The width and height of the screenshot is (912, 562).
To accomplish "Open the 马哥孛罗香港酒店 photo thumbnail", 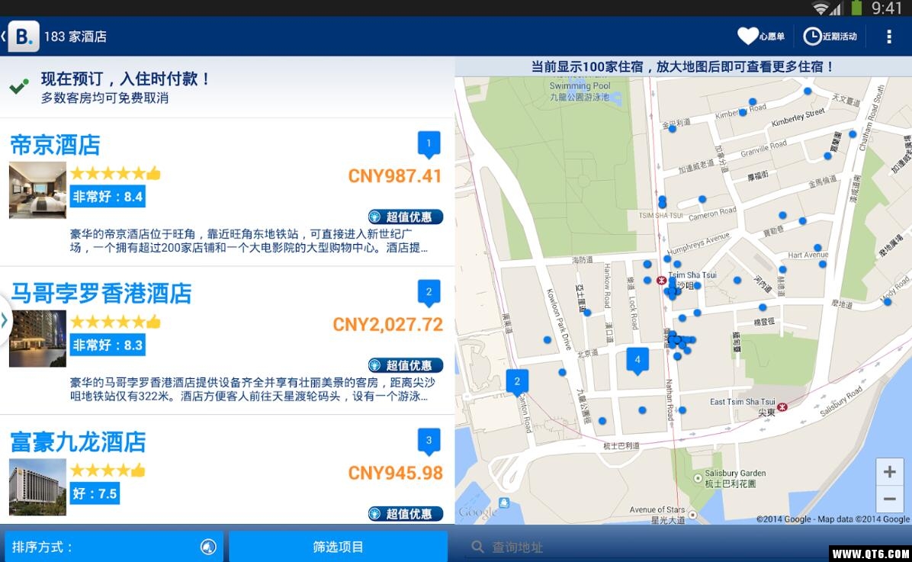I will (38, 339).
